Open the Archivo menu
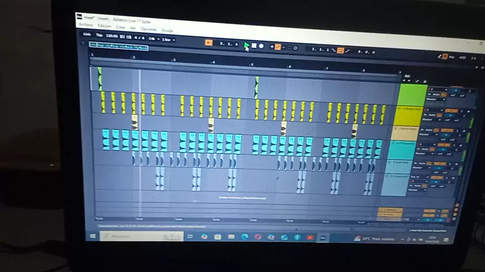Viewport: 485px width, 272px height. [85, 25]
